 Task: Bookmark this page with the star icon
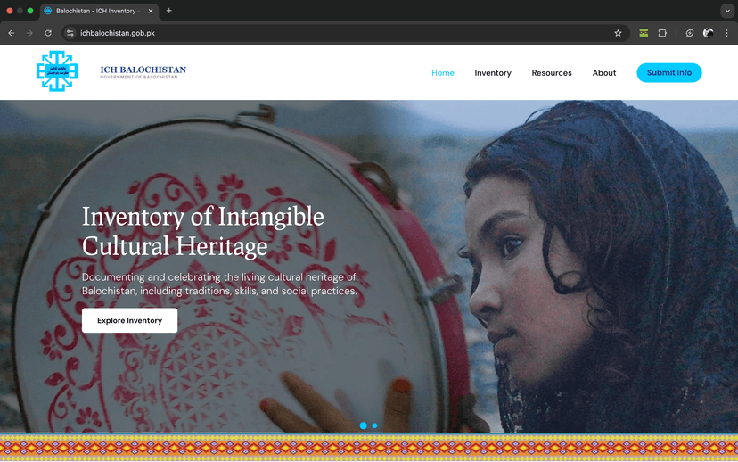[618, 33]
